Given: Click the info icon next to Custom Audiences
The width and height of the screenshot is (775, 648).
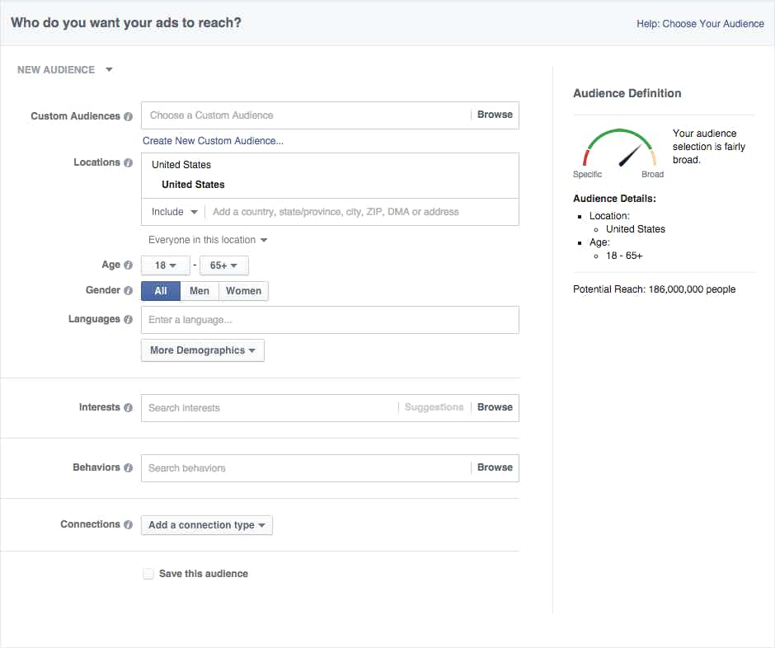Looking at the screenshot, I should click(x=128, y=117).
